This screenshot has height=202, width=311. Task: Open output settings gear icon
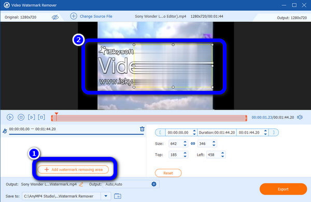[x=154, y=184]
